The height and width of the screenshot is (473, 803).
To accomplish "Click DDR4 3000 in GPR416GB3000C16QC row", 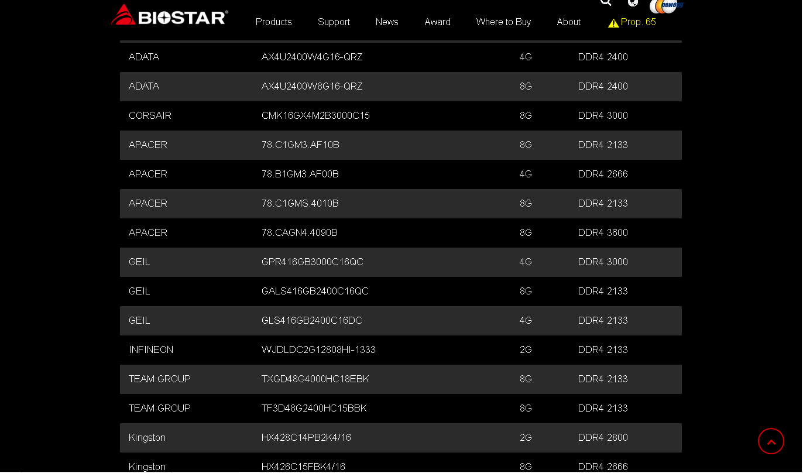I will 603,262.
